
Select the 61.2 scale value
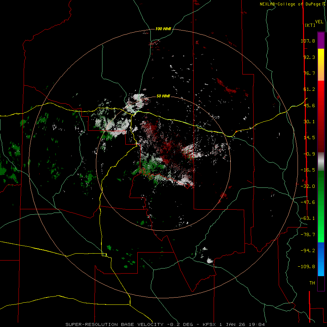coord(309,89)
